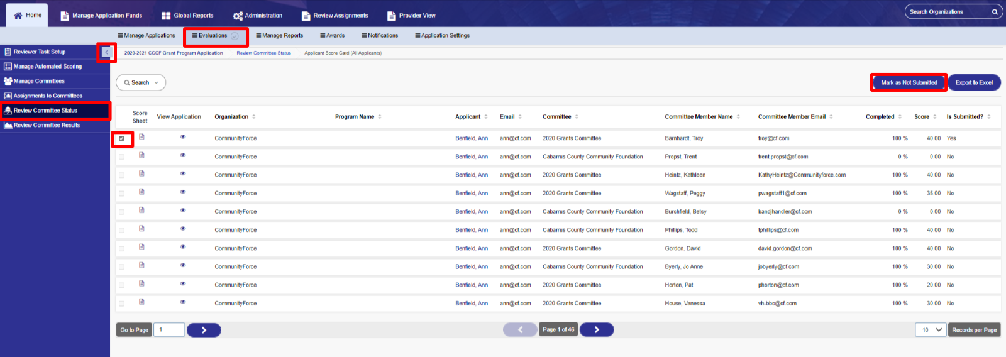
Task: Open score sheet icon for Barnhardt, Troy row
Action: [141, 136]
